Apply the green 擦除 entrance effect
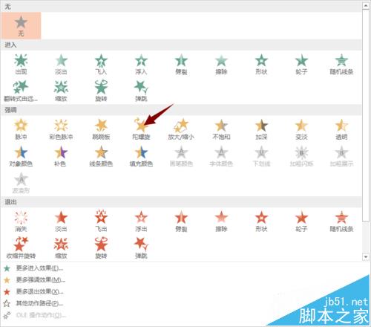The width and height of the screenshot is (371, 327). tap(221, 64)
